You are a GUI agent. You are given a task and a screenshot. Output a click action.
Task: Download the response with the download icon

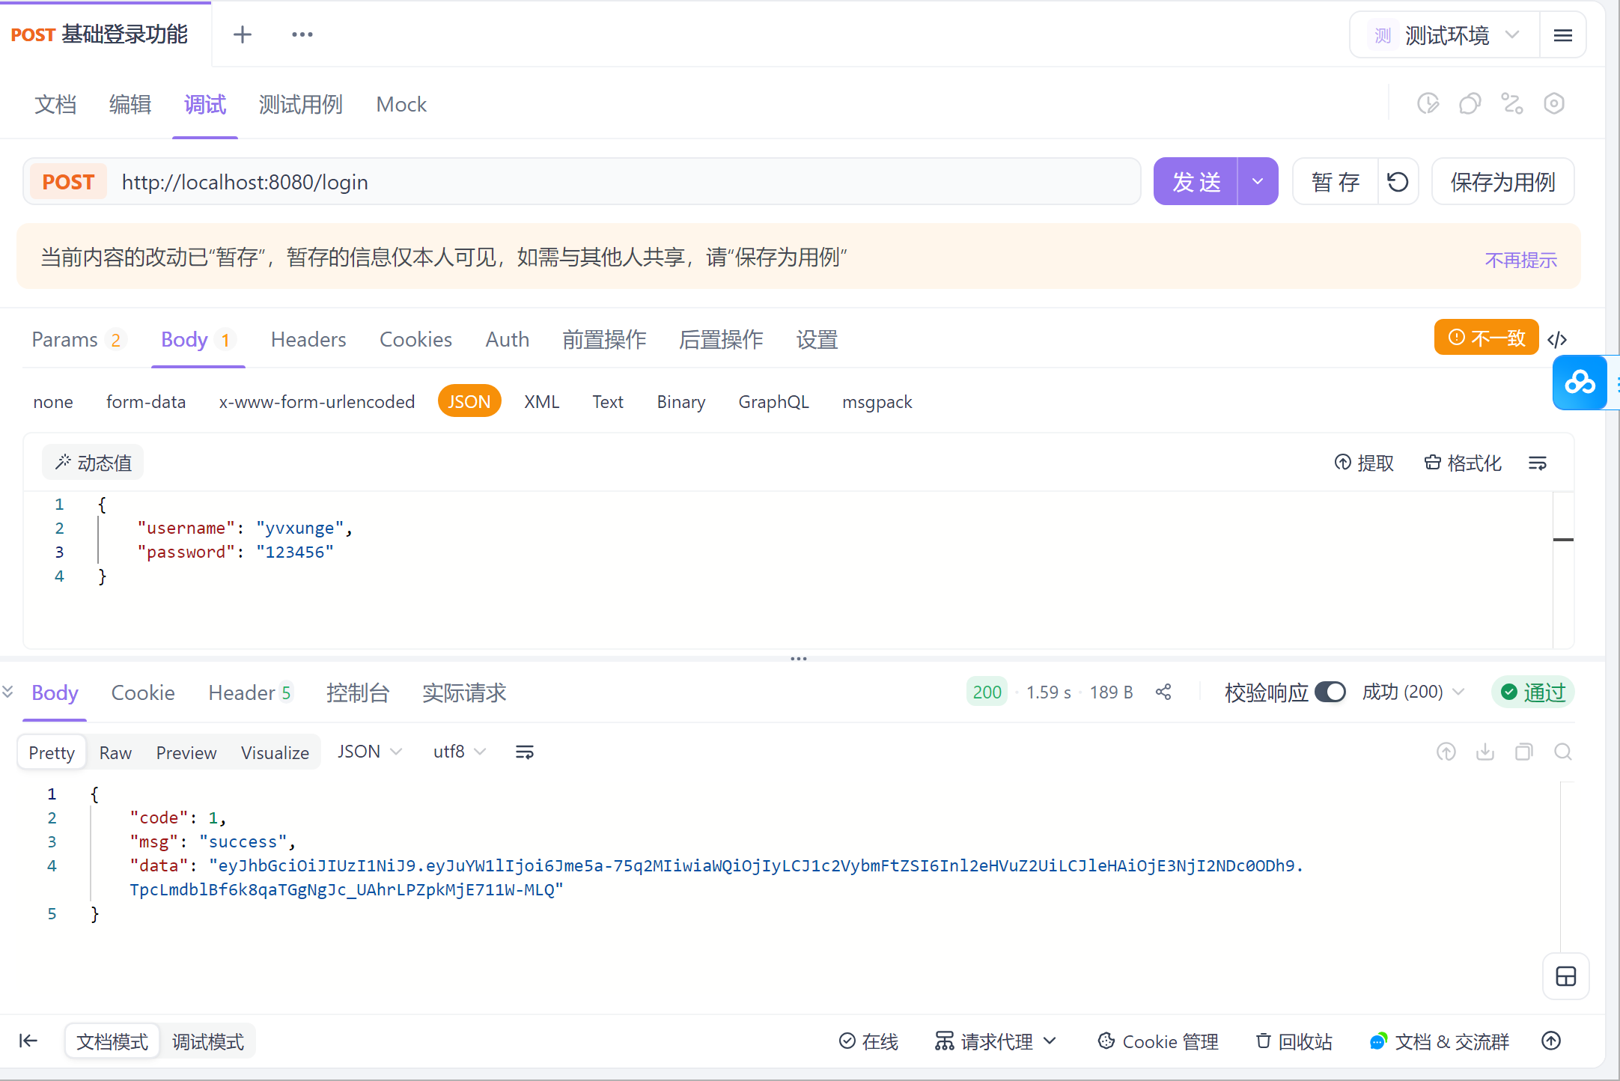click(x=1485, y=752)
